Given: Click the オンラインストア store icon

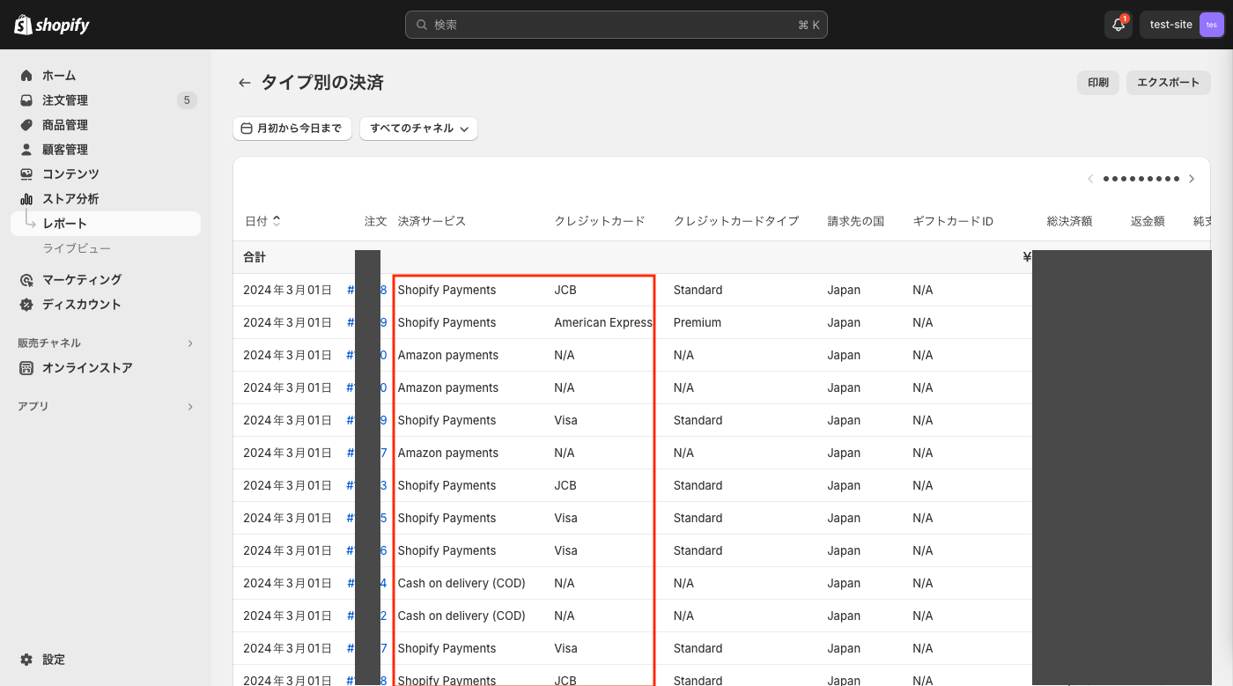Looking at the screenshot, I should (26, 368).
